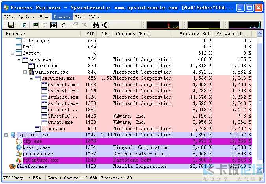Select the Interrupts row
This screenshot has height=184, width=266.
pyautogui.click(x=127, y=41)
